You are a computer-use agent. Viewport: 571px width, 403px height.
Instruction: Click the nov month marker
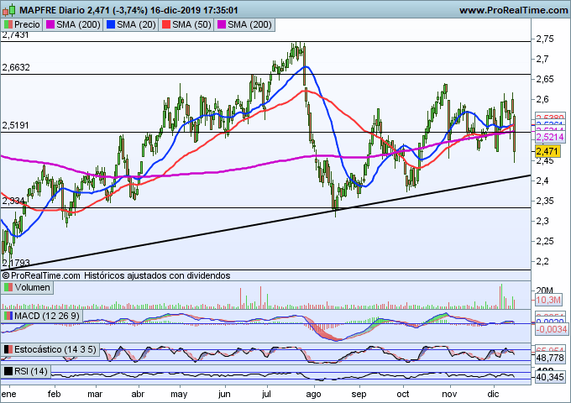449,394
